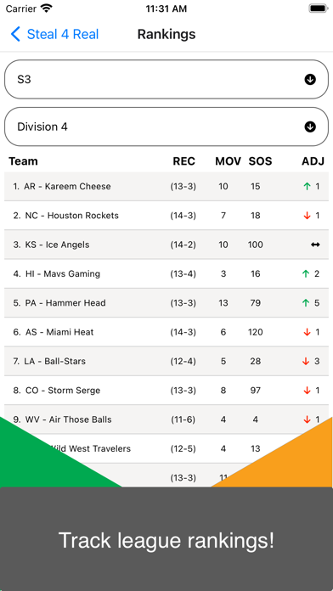The image size is (333, 591).
Task: Click the Division 4 down-arrow icon
Action: 310,127
